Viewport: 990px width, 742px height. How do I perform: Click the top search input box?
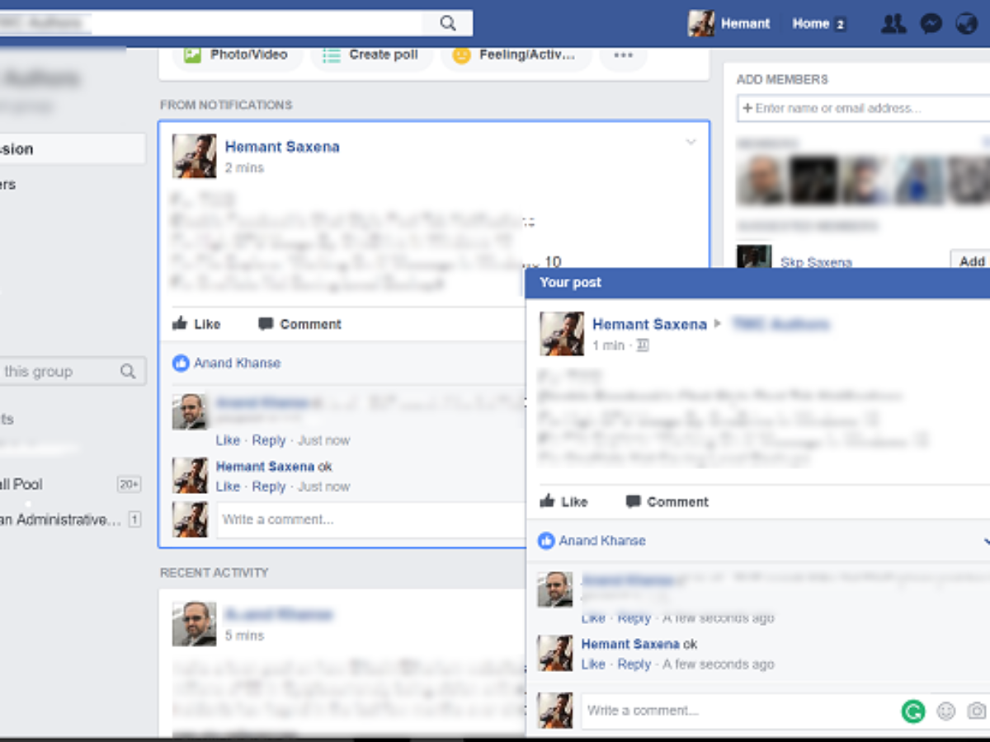210,23
